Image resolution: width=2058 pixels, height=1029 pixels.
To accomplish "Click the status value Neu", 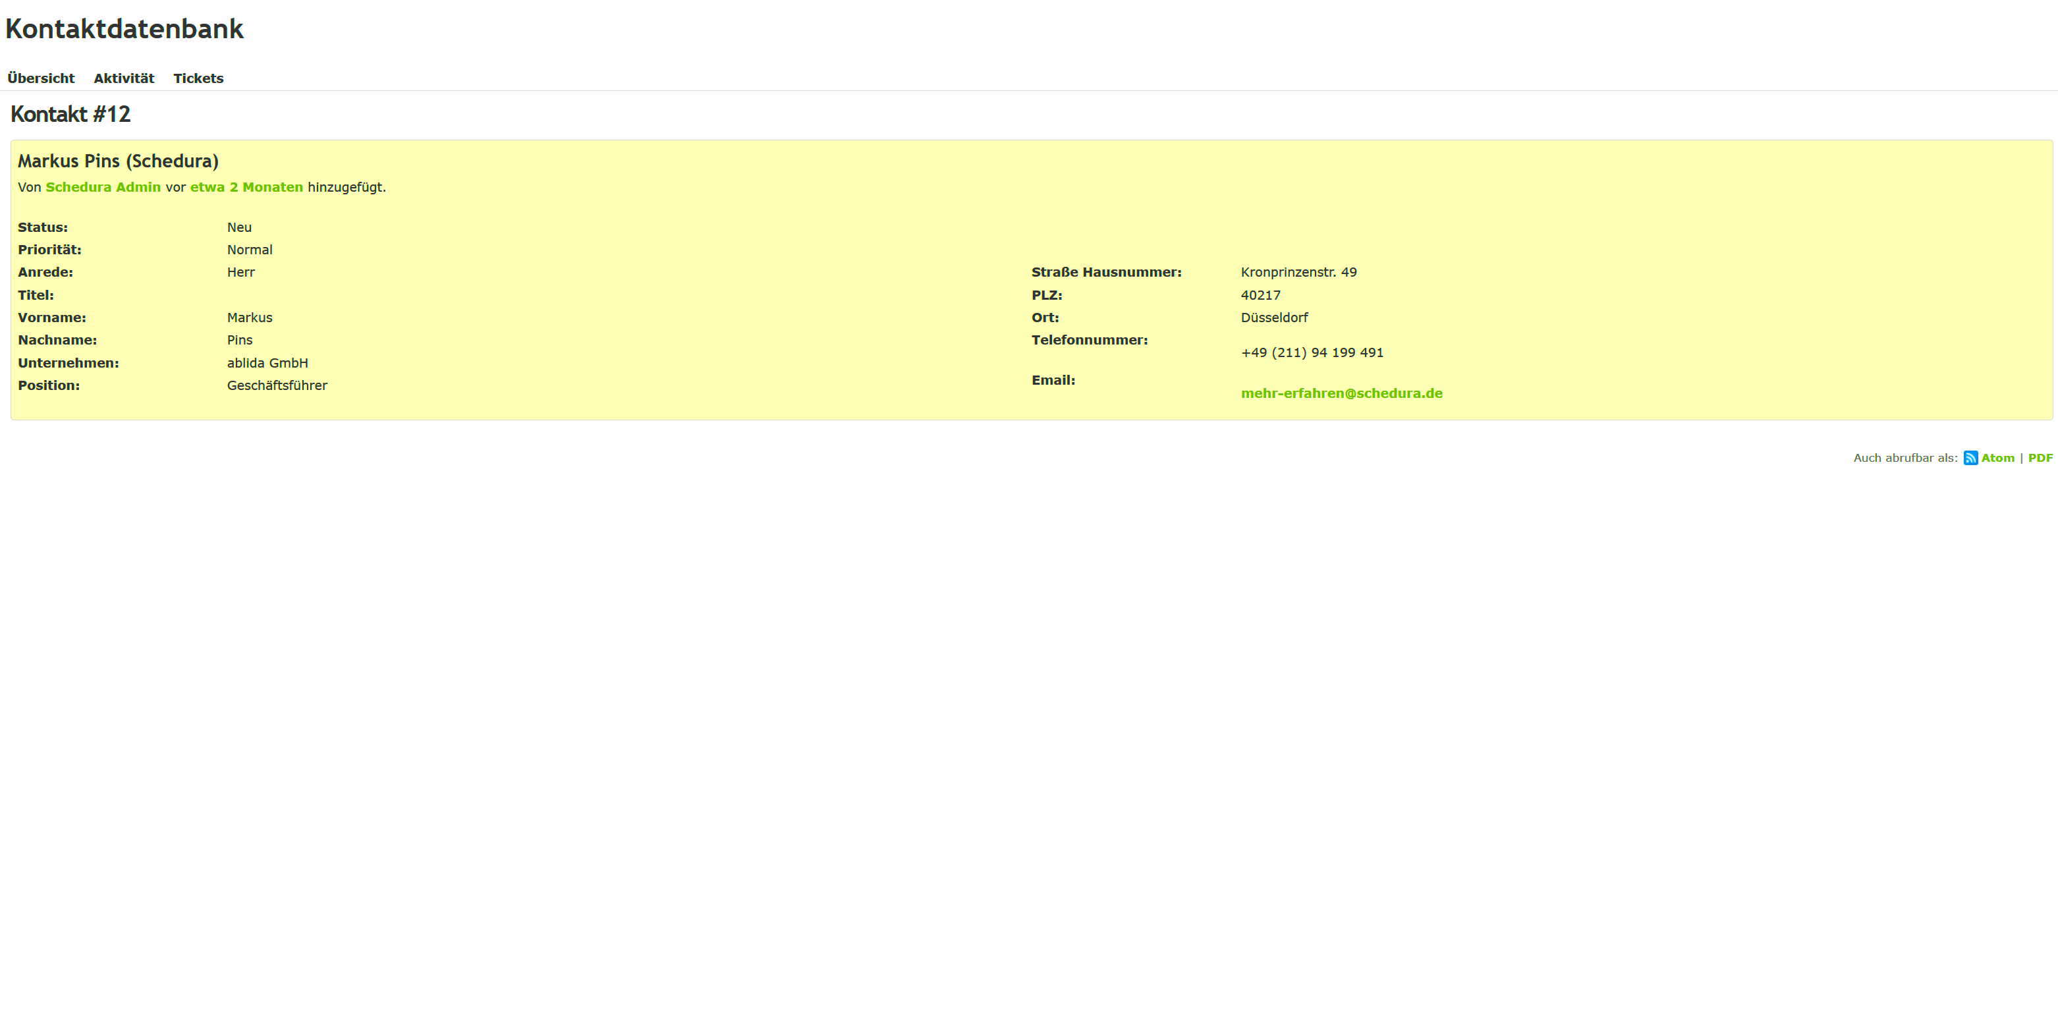I will 239,228.
